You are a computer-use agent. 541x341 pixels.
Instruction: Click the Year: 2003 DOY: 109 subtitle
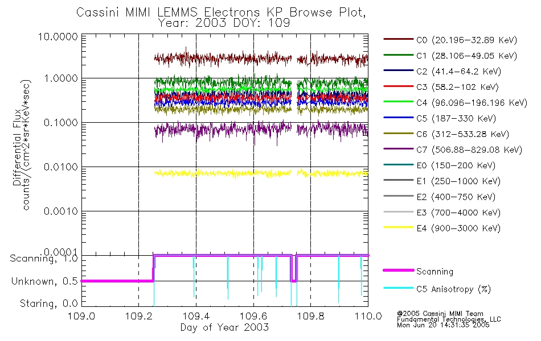pyautogui.click(x=224, y=23)
